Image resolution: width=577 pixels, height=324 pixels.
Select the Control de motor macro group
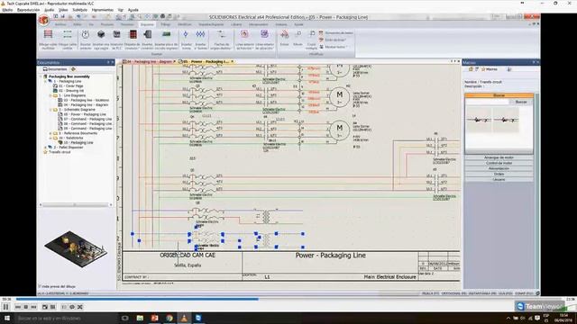(x=499, y=163)
